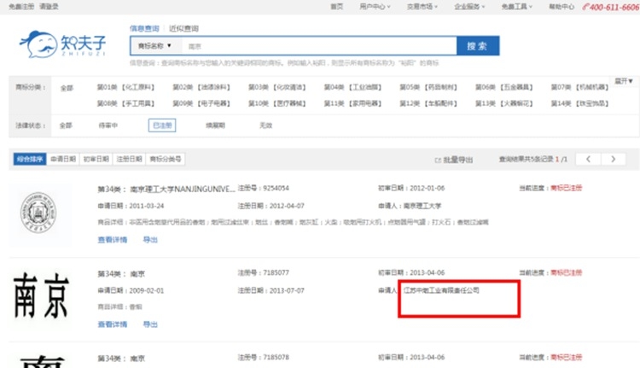Filter by 第14类 class

[579, 104]
